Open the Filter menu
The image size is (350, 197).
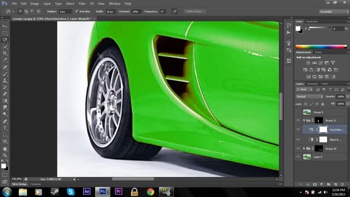point(82,4)
